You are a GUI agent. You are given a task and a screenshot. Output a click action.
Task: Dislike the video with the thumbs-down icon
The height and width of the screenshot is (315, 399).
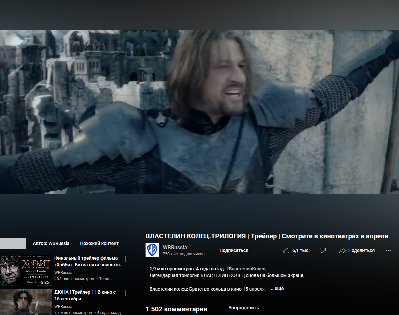323,251
